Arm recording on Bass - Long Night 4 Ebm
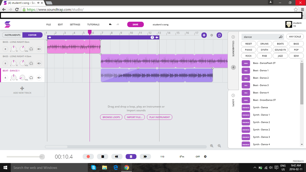This screenshot has width=306, height=172. pos(5,63)
